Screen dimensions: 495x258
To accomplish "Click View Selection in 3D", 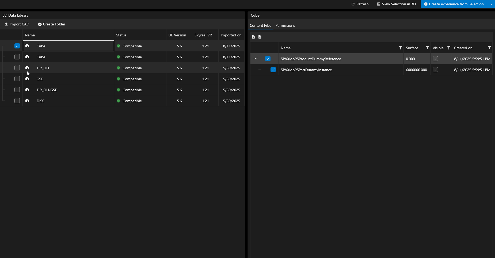I will click(x=396, y=4).
